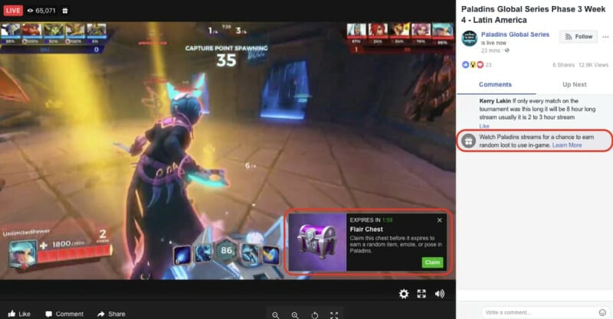613x319 pixels.
Task: Click the gift icon beside viewer count
Action: (x=65, y=11)
